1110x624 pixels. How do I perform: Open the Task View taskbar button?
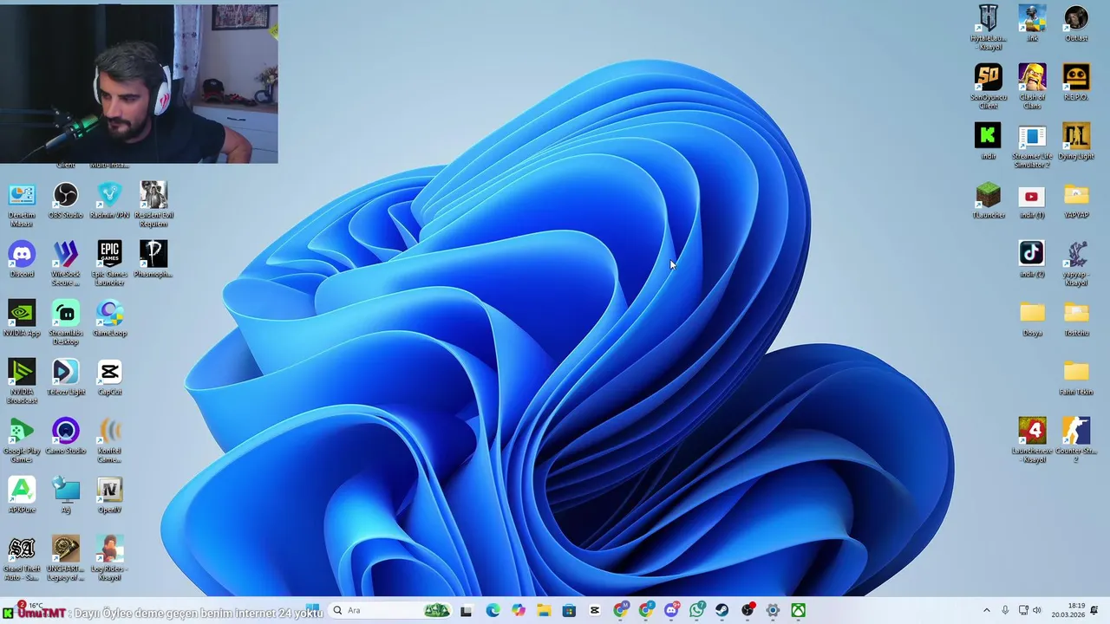(x=467, y=610)
